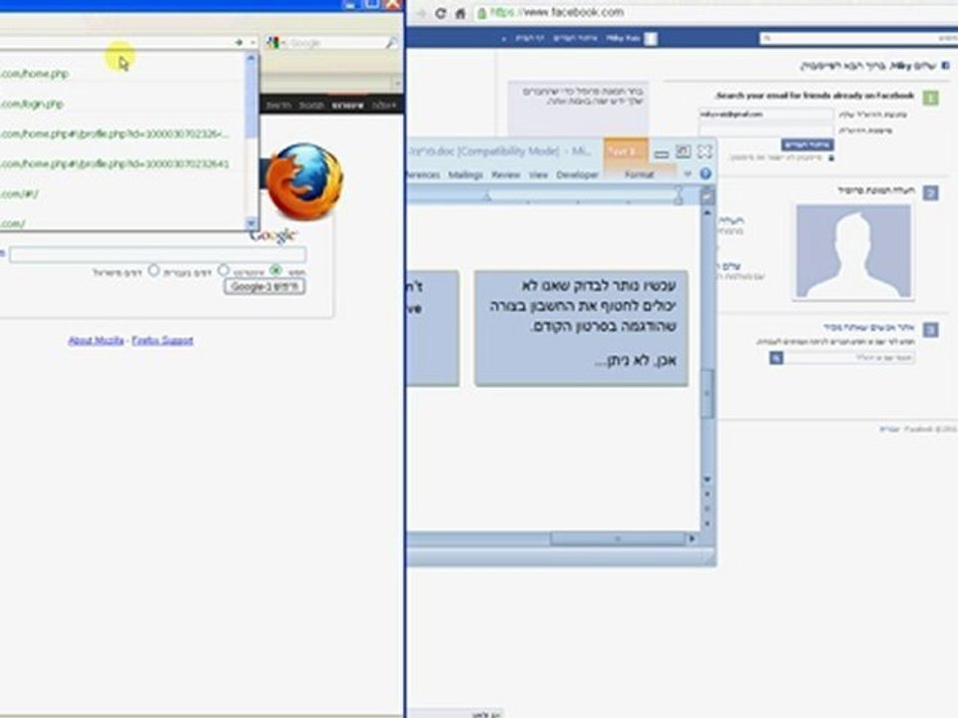The height and width of the screenshot is (718, 958).
Task: Open Firefox address bar history dropdown arrow
Action: pos(252,42)
